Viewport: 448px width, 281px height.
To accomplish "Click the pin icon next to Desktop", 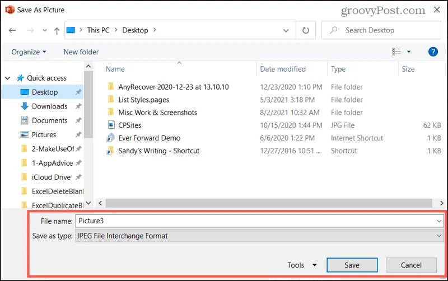I will coord(78,92).
